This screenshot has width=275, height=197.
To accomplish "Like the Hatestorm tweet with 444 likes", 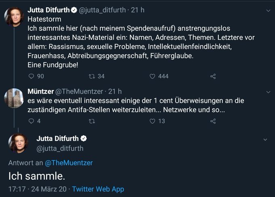I will point(152,76).
